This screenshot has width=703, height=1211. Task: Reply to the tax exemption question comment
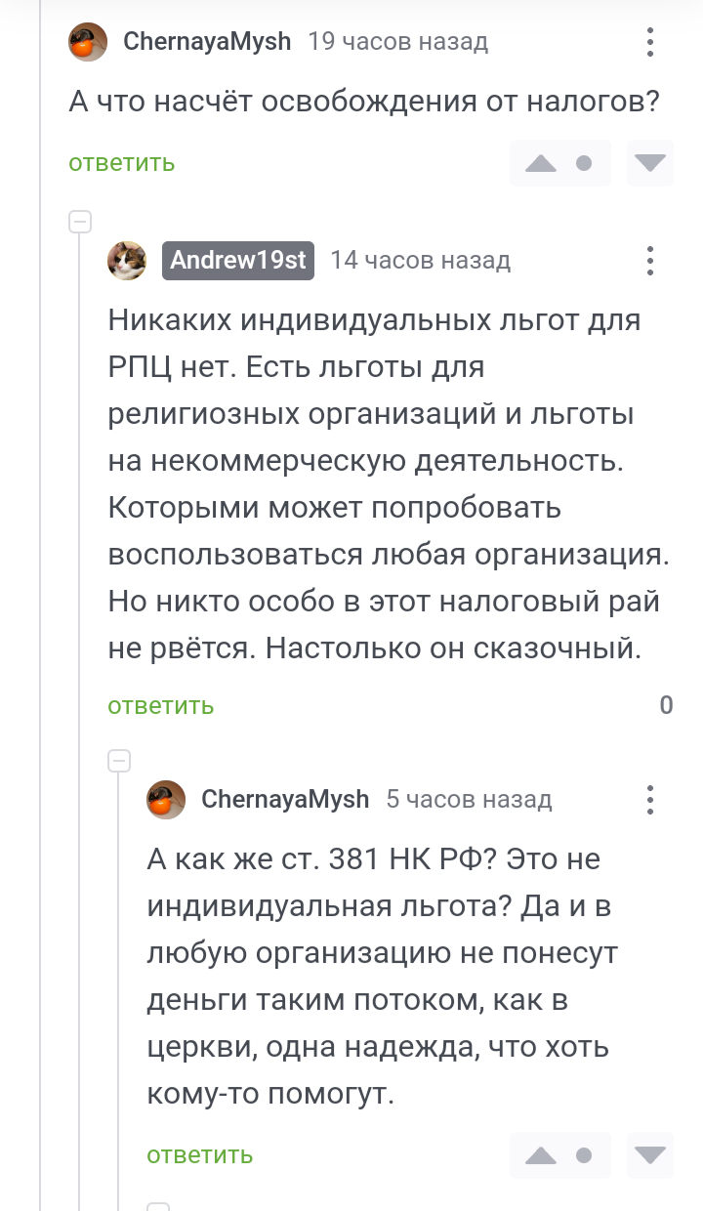pos(122,163)
